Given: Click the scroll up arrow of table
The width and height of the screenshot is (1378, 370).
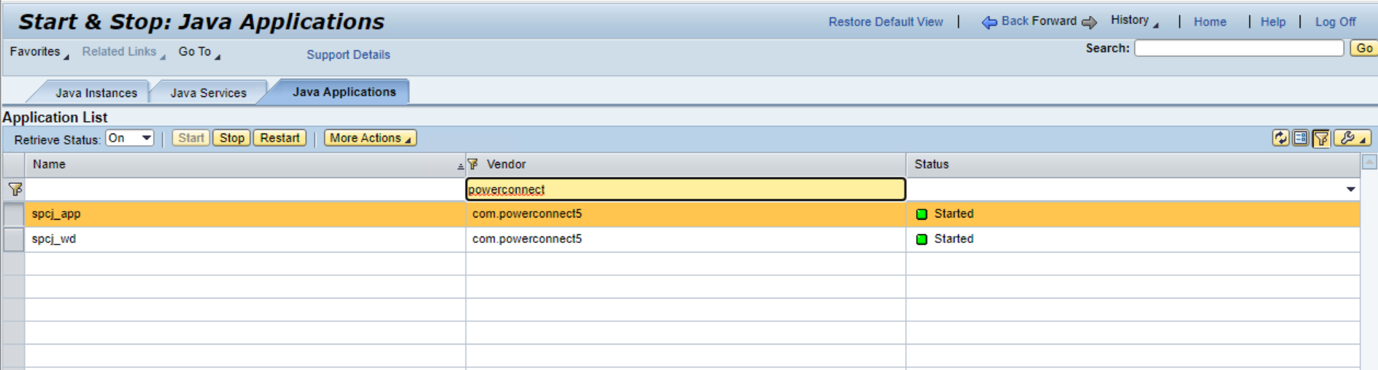Looking at the screenshot, I should click(1369, 163).
